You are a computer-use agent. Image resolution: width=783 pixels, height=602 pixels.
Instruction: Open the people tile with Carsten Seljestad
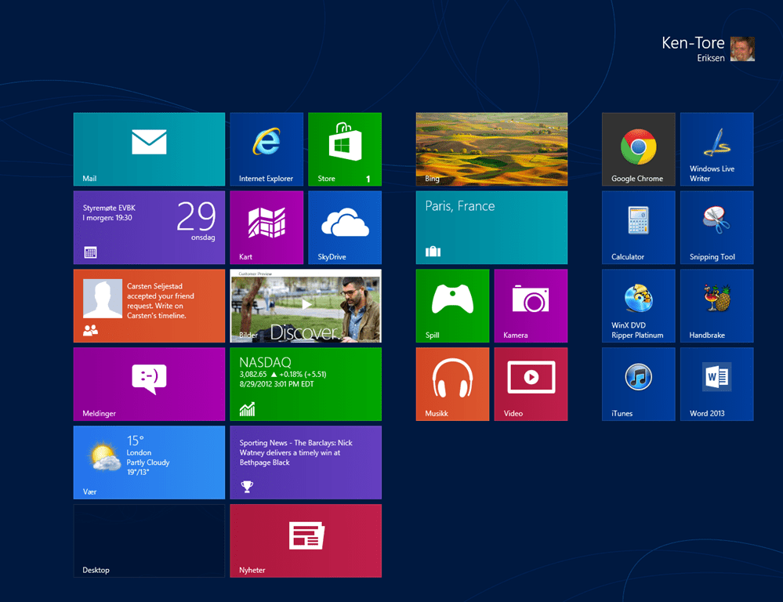[x=149, y=306]
